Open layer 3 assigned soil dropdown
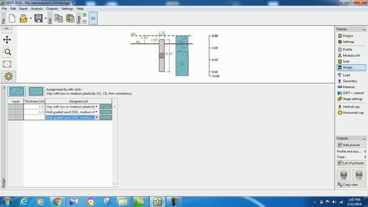 tap(97, 117)
